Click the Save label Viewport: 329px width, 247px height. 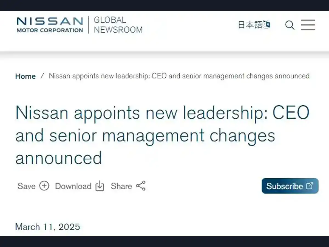click(x=27, y=186)
